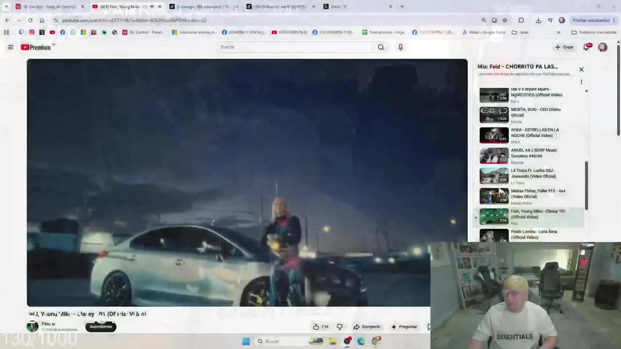The image size is (621, 349).
Task: Open File Explorer in the taskbar
Action: coord(333,341)
